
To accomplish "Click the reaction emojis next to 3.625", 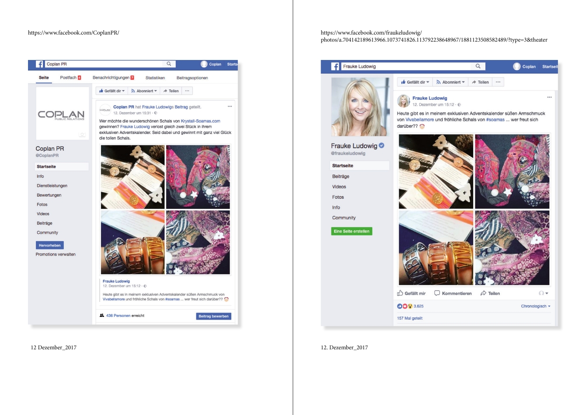I will [405, 306].
